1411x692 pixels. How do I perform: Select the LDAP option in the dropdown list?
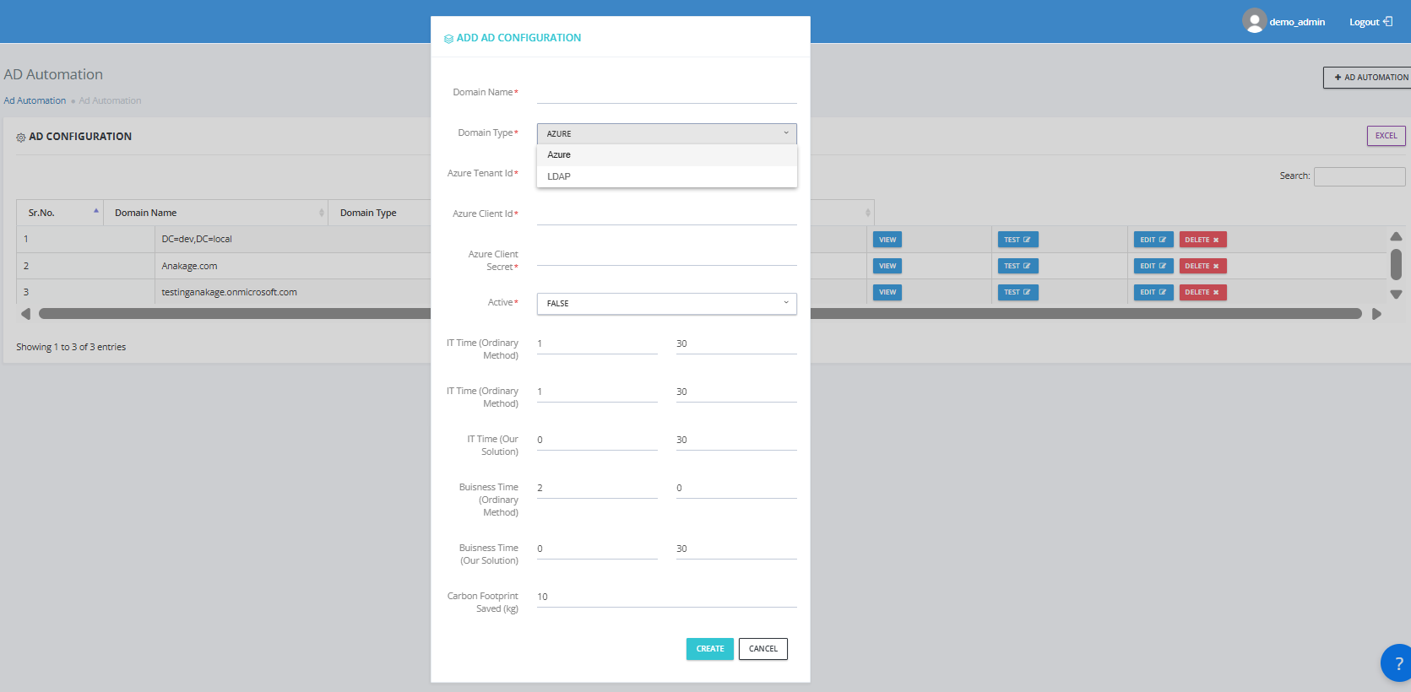click(559, 176)
